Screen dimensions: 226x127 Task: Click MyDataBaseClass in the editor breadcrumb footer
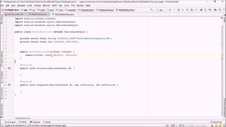pos(23,118)
